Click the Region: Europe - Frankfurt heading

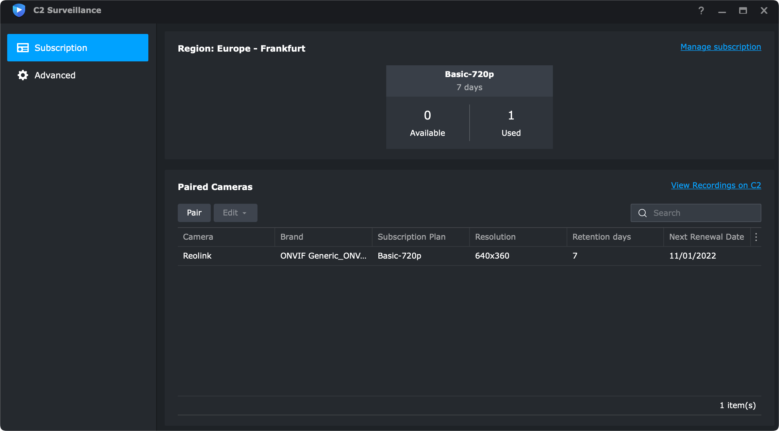pos(241,48)
